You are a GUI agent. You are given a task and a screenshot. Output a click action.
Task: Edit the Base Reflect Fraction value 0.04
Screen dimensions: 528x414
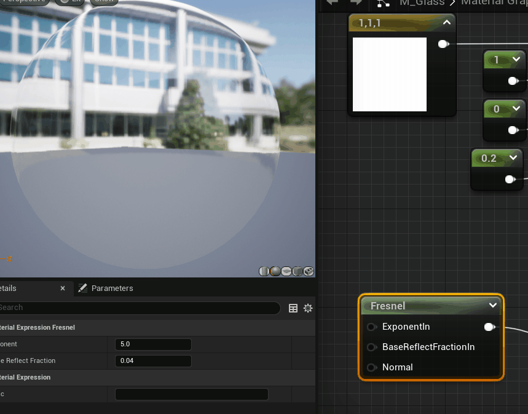click(153, 360)
